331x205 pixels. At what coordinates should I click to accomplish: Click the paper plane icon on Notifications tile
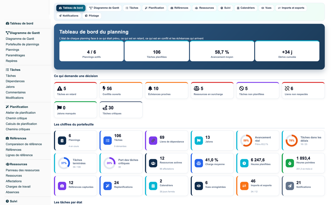[290, 186]
